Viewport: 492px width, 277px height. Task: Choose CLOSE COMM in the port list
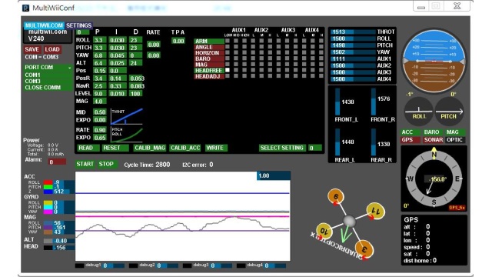[x=48, y=87]
